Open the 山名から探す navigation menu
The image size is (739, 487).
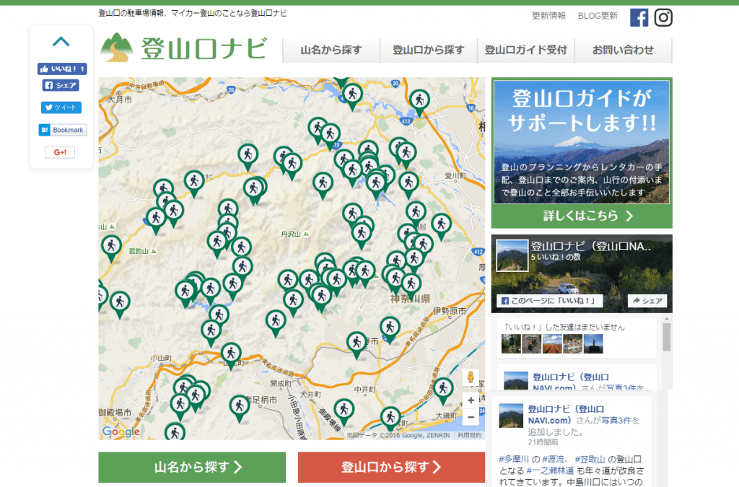[331, 51]
